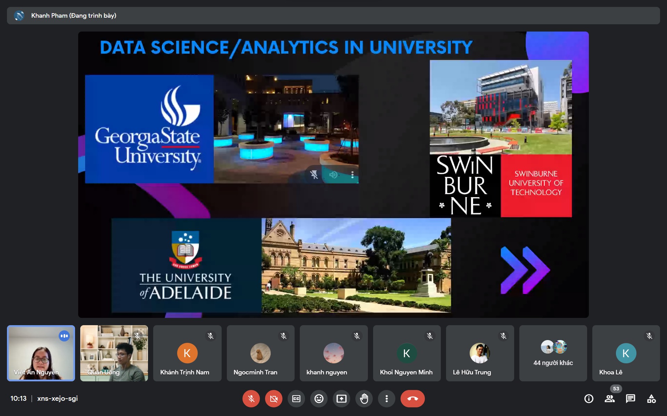This screenshot has width=667, height=416.
Task: Click the Swinburne campus building photo
Action: [501, 107]
